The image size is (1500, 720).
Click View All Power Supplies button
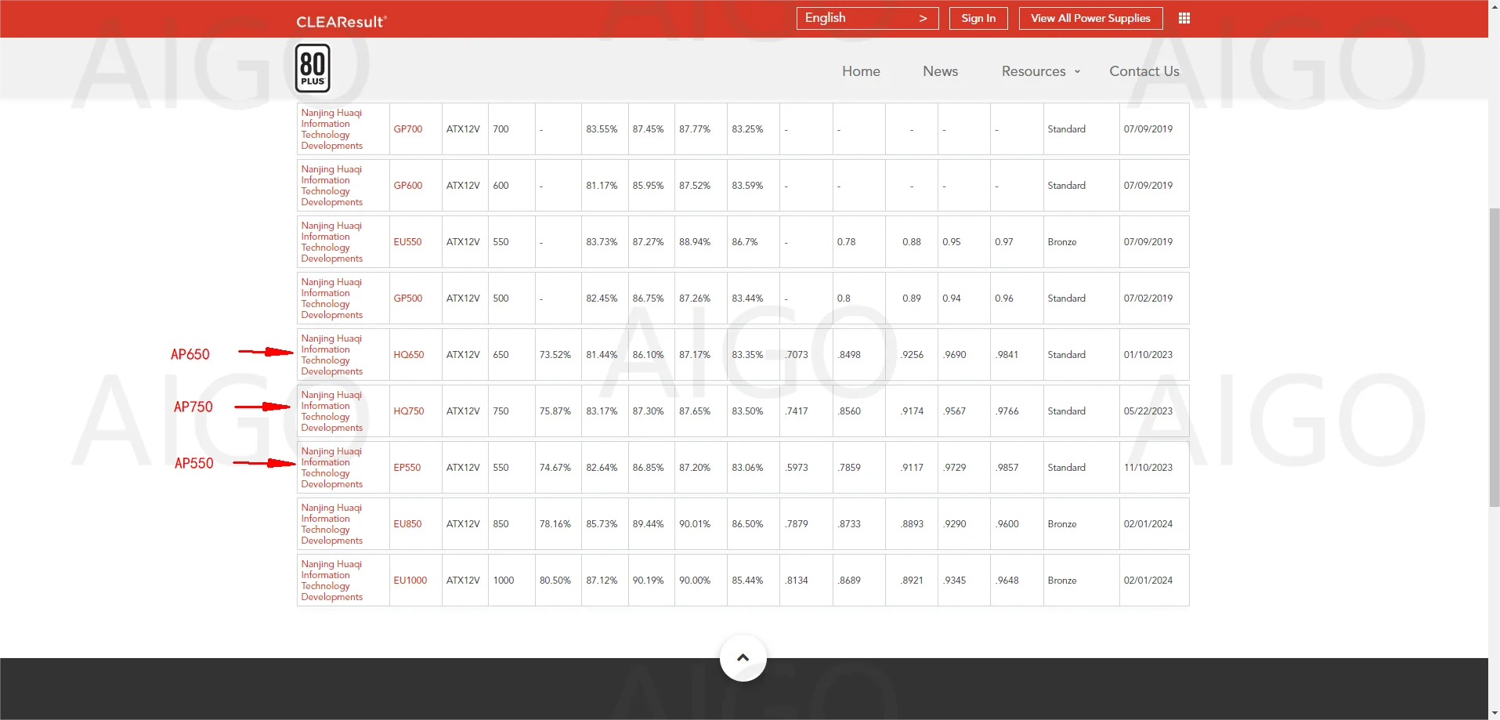tap(1090, 18)
